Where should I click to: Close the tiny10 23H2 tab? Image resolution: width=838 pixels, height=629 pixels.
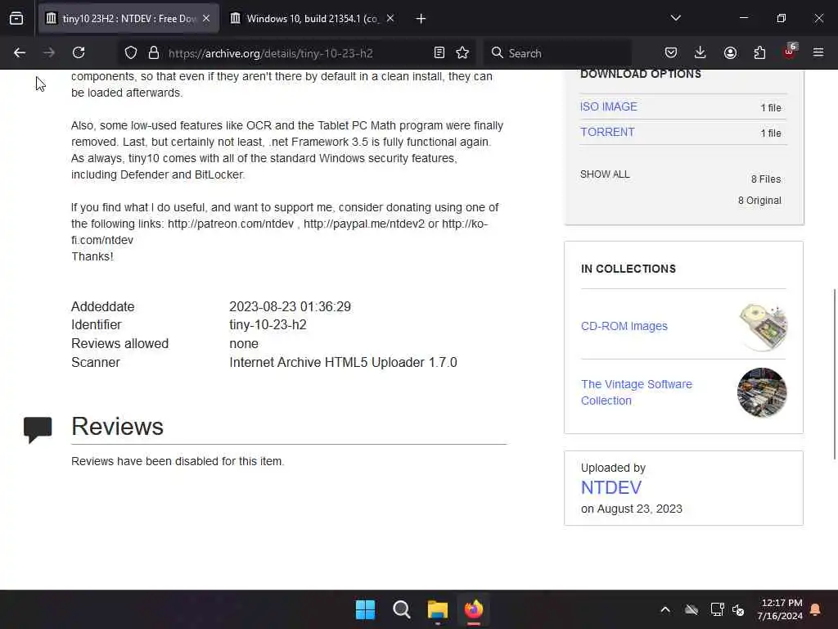click(206, 19)
